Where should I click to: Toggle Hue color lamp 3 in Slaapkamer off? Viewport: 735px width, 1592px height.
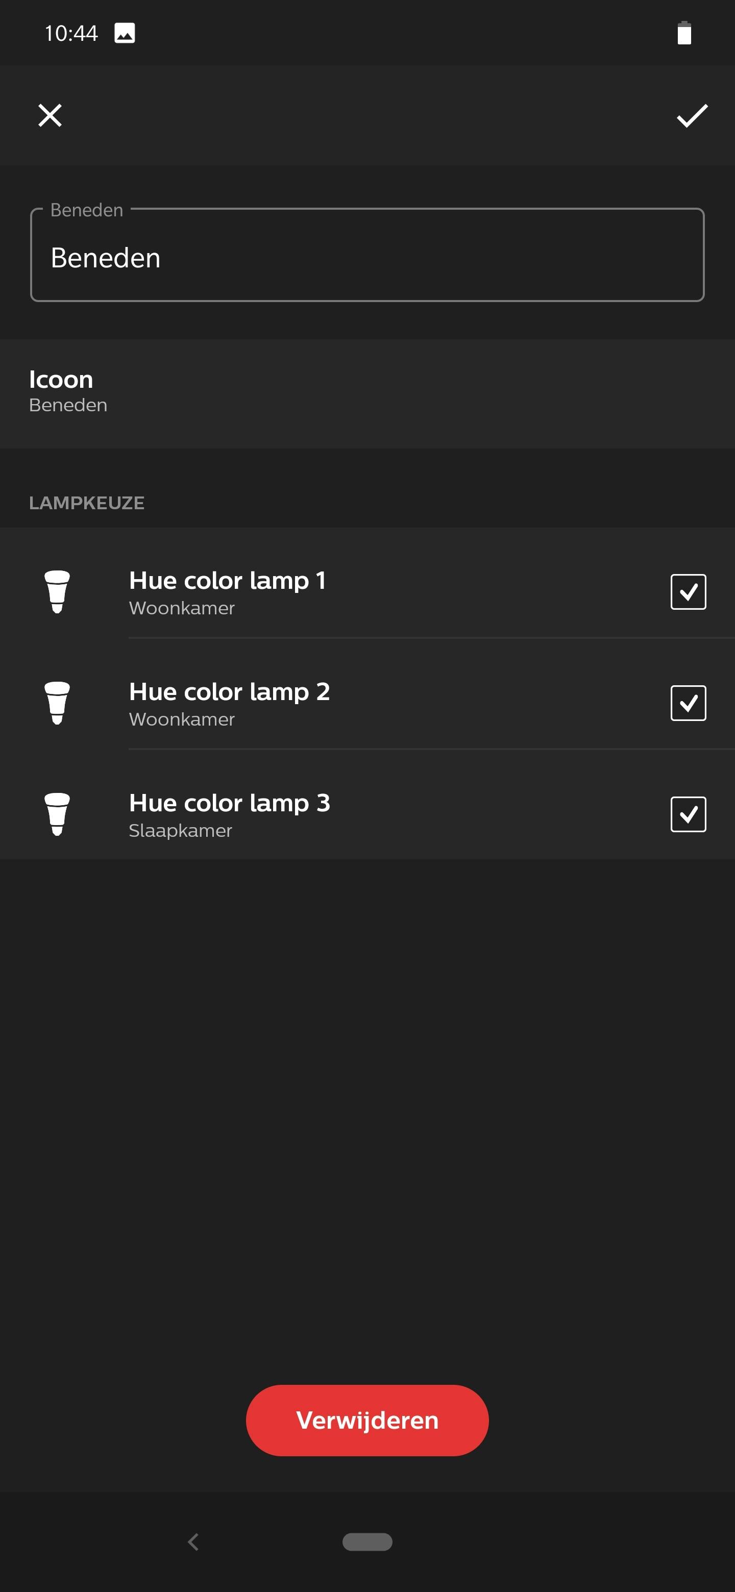(688, 814)
